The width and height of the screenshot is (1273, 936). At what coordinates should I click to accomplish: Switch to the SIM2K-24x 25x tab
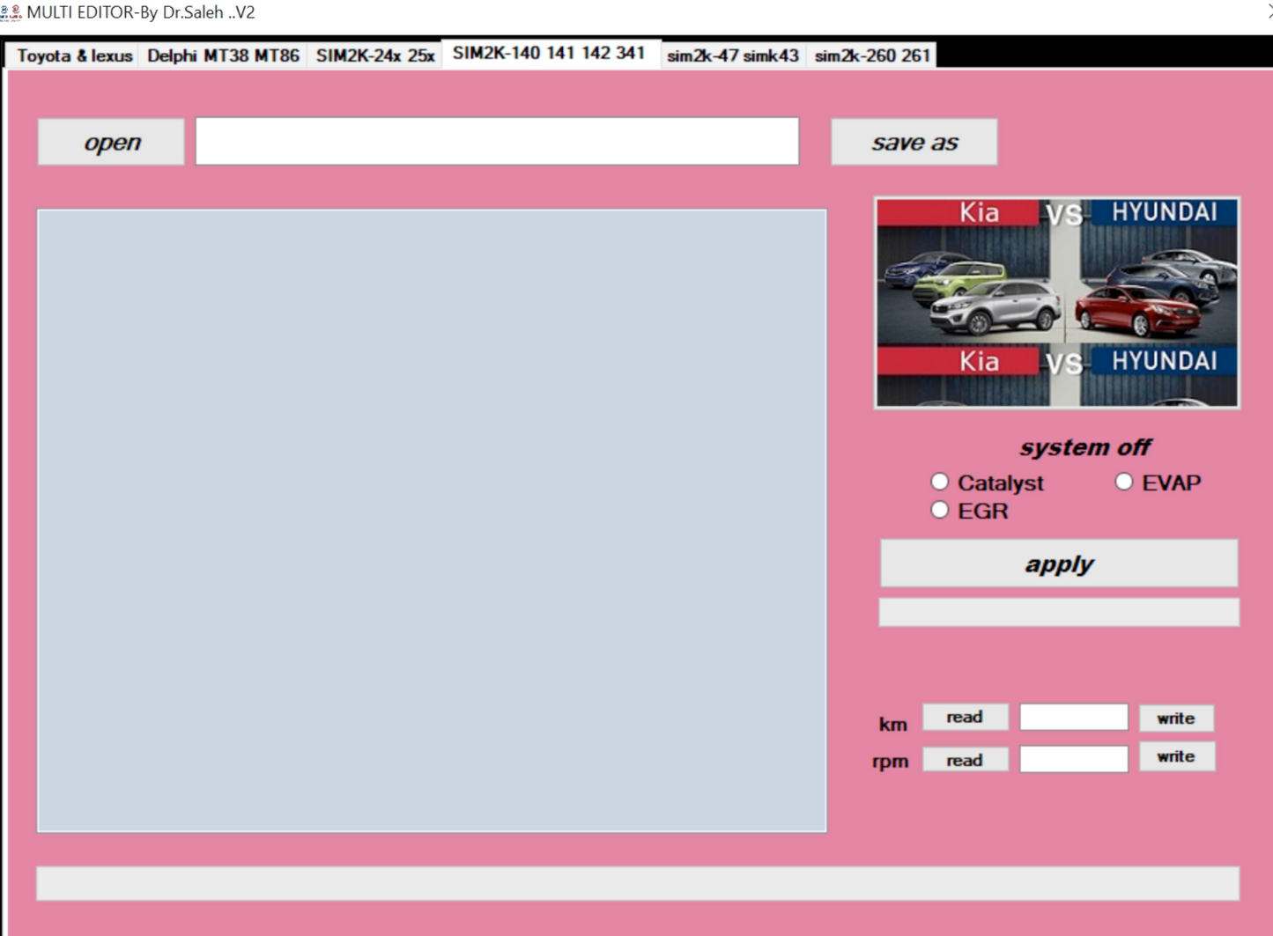(x=375, y=55)
